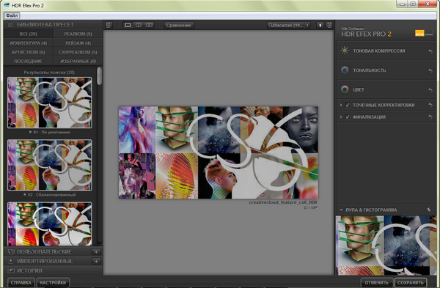Image resolution: width=440 pixels, height=288 pixels.
Task: Toggle the ТОЧЕЧНЫЕ КОРРЕКТИРОВКИ checkbox
Action: [x=348, y=106]
